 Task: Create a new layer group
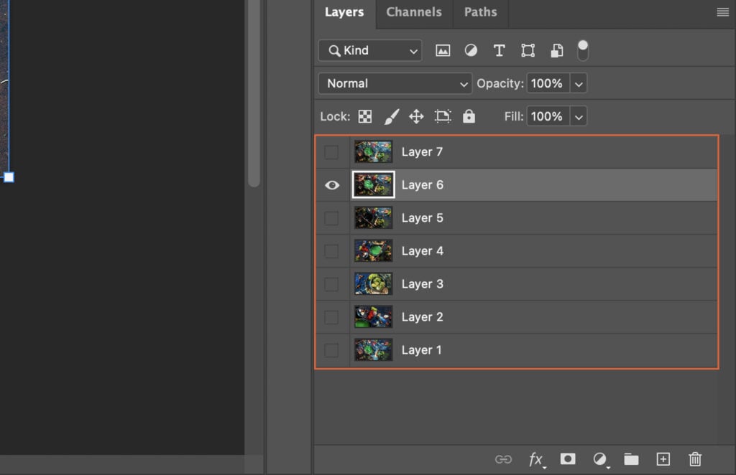click(x=631, y=459)
